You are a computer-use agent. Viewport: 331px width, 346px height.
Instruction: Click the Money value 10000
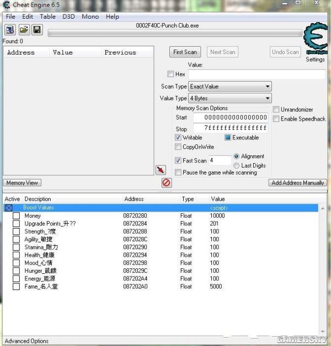tap(217, 216)
